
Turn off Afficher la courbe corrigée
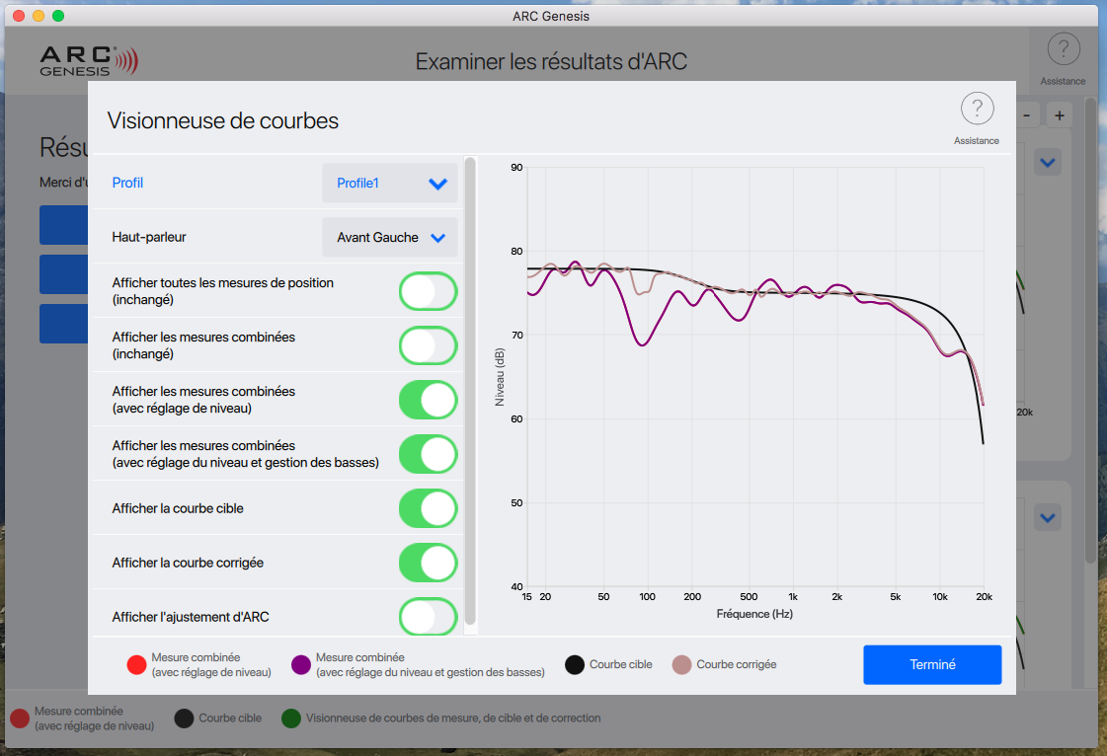pos(429,564)
